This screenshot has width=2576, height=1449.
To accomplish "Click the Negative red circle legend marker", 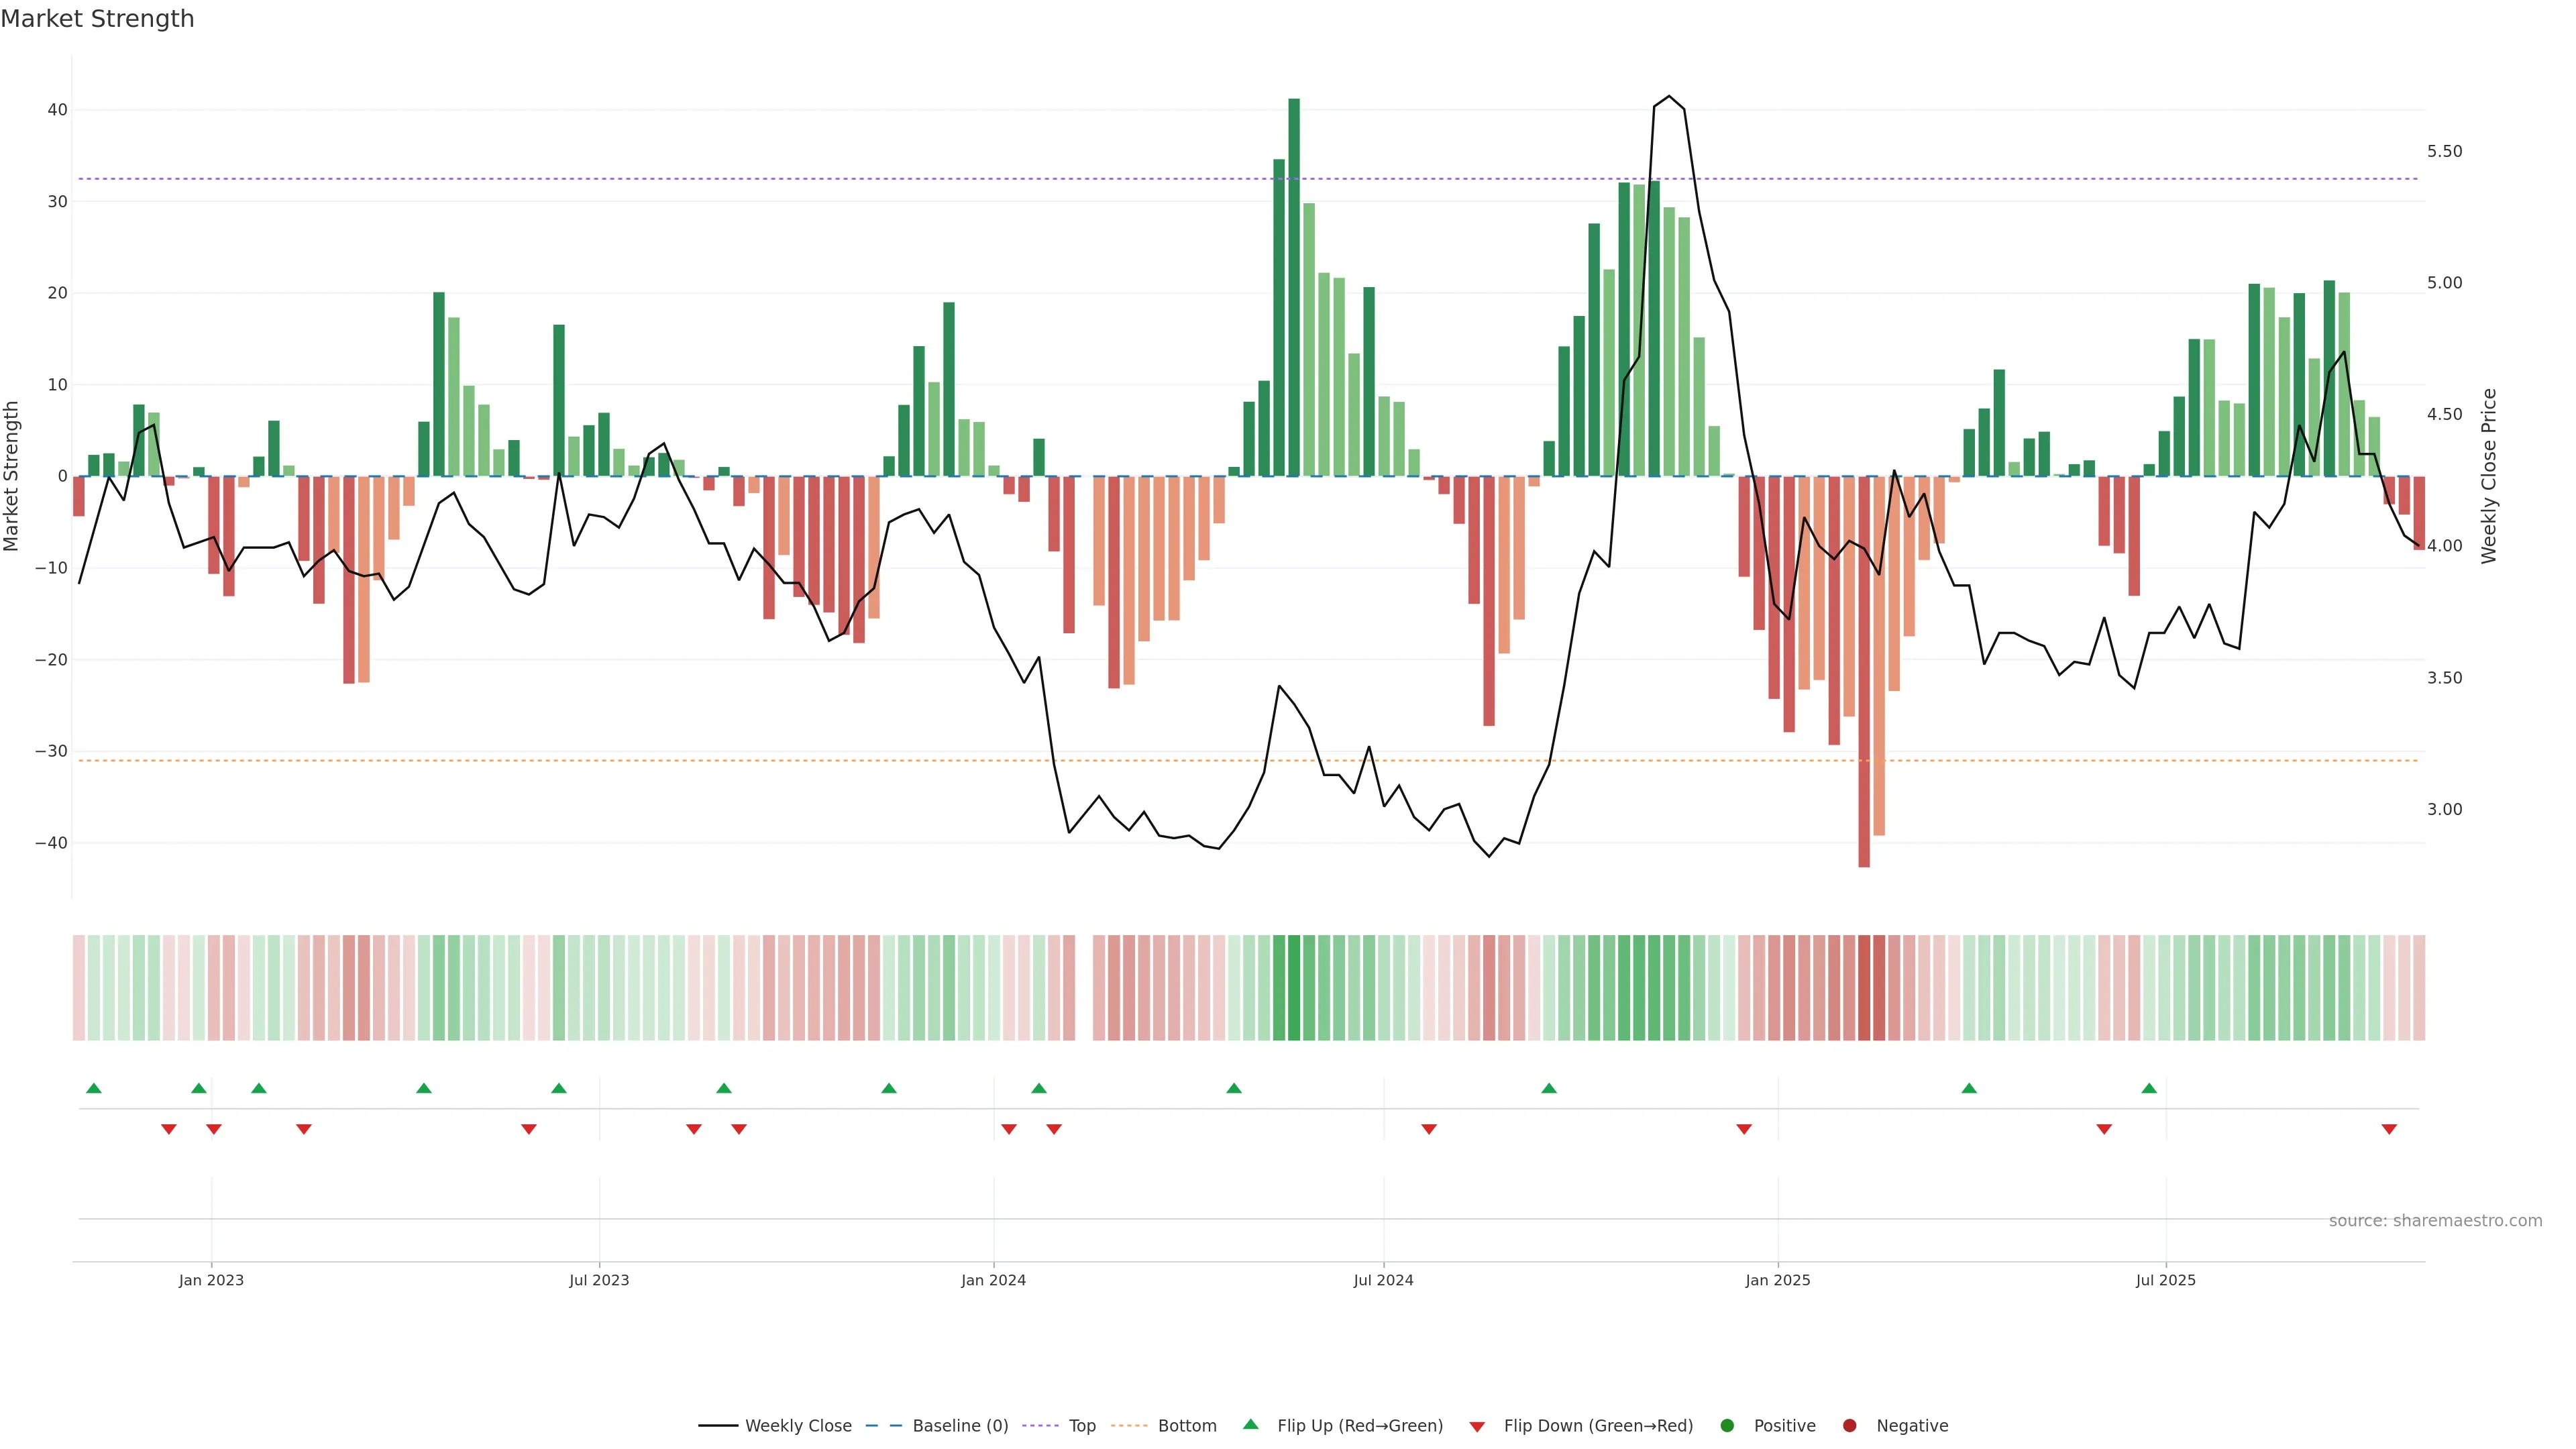I will [1849, 1426].
